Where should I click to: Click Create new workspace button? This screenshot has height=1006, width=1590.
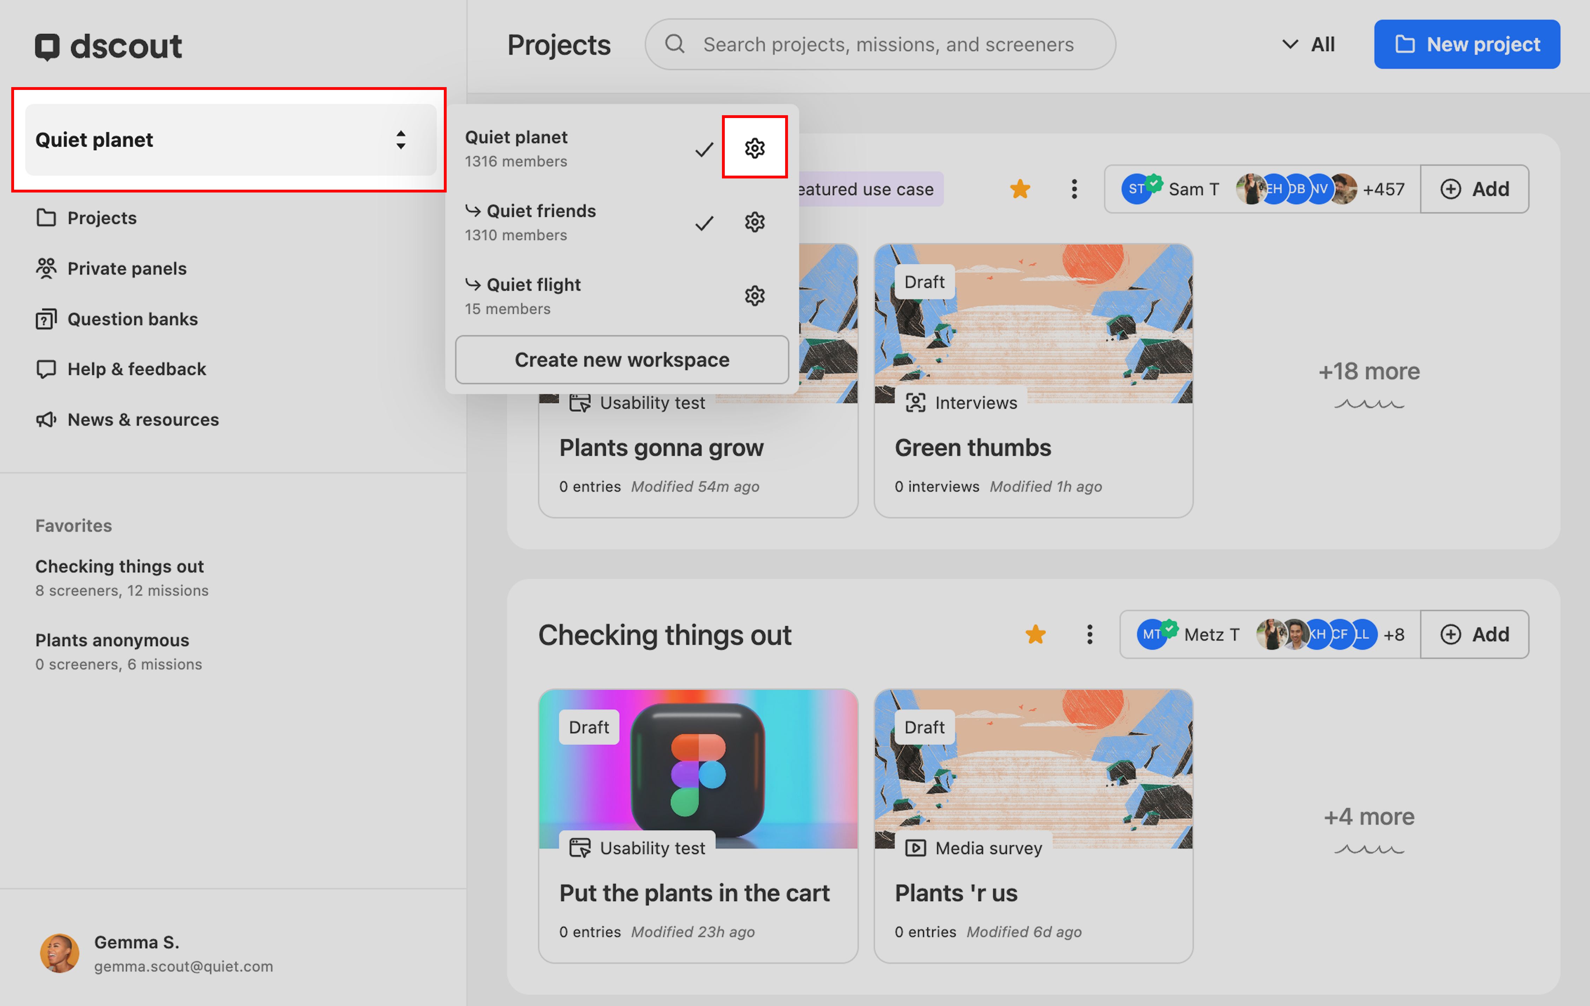621,359
